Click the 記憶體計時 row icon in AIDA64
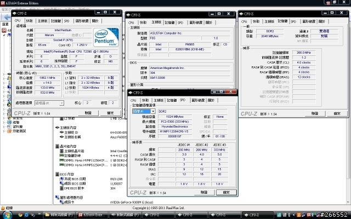 [61, 155]
